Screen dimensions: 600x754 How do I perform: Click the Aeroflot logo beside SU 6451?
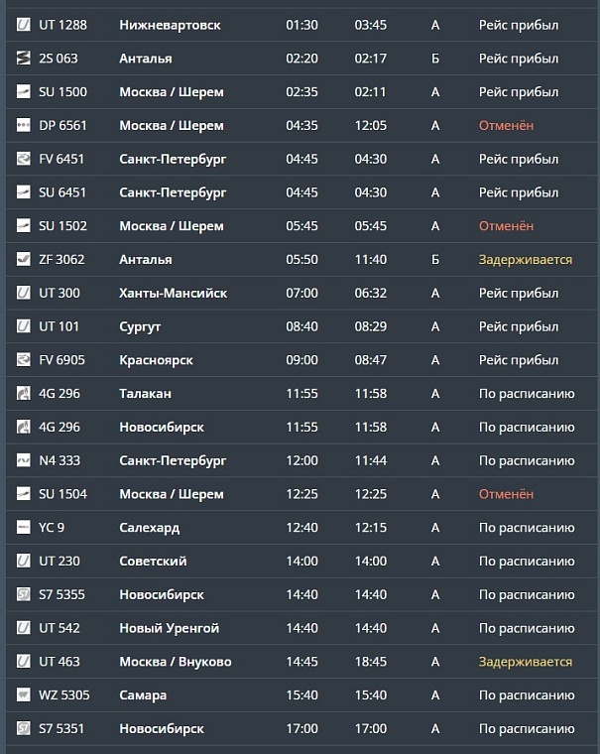(x=23, y=191)
